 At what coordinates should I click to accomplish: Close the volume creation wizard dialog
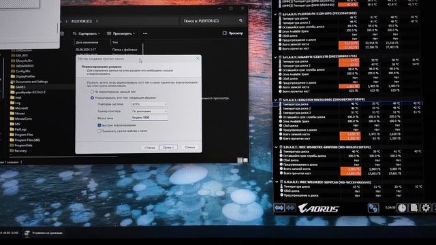click(x=198, y=59)
